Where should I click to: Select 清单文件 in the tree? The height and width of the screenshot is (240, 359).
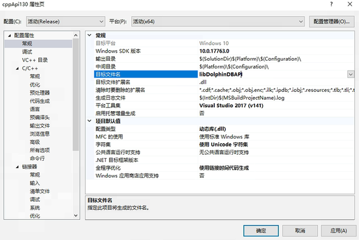(x=39, y=192)
